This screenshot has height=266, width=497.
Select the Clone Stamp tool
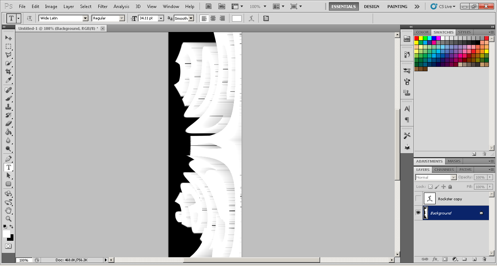pyautogui.click(x=8, y=107)
